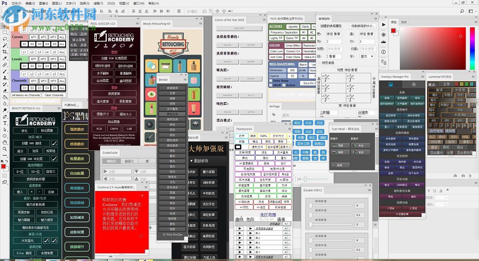479x261 pixels.
Task: Click All Masks As Channels button
Action: 26,95
